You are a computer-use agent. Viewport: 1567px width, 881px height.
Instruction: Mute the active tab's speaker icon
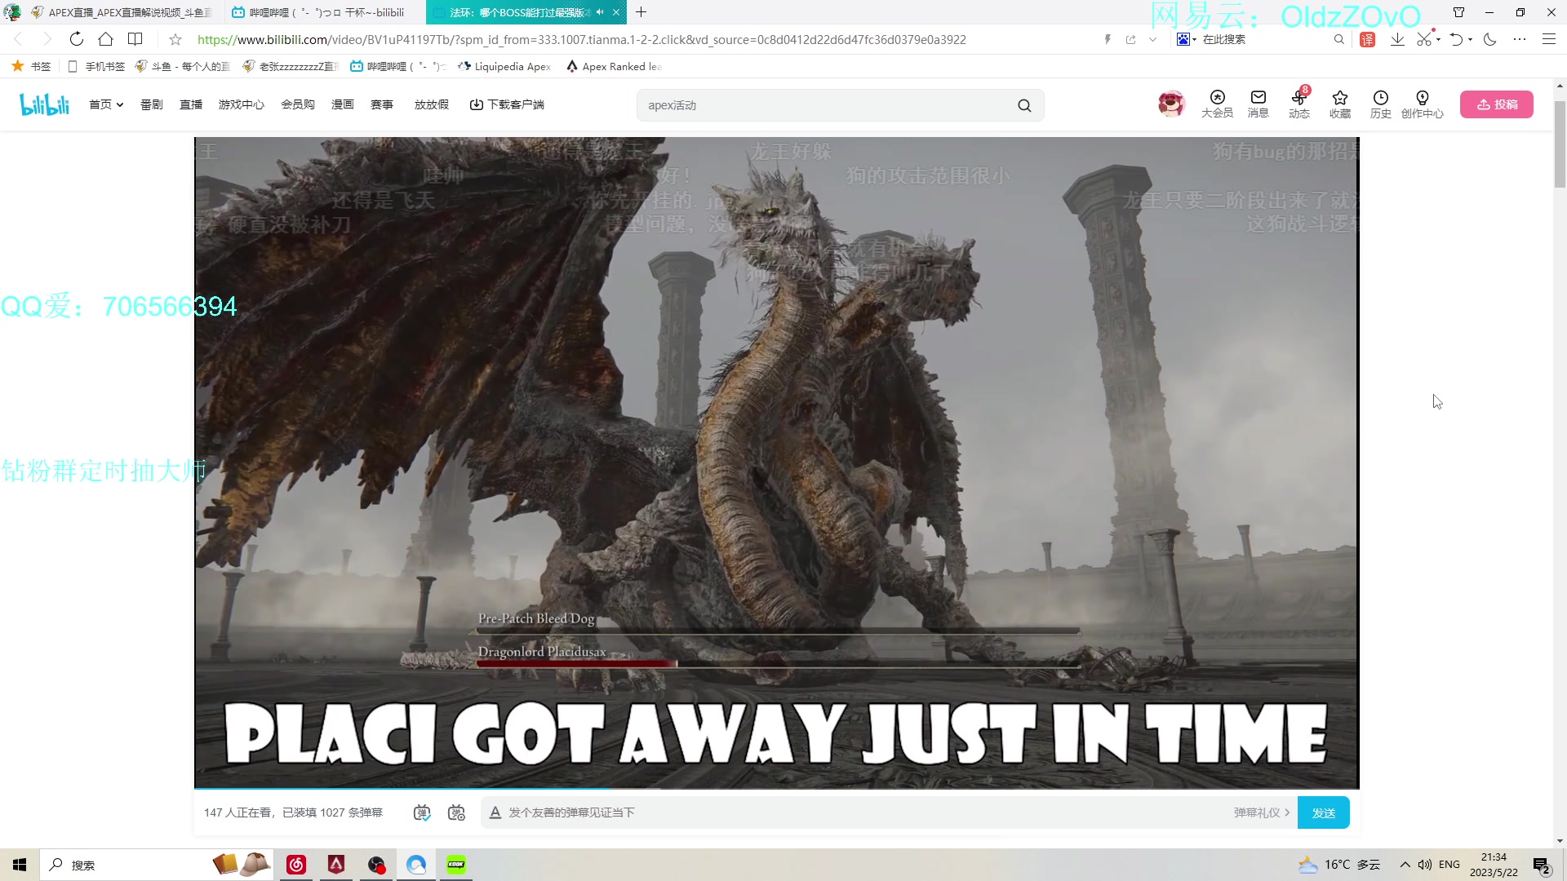600,12
